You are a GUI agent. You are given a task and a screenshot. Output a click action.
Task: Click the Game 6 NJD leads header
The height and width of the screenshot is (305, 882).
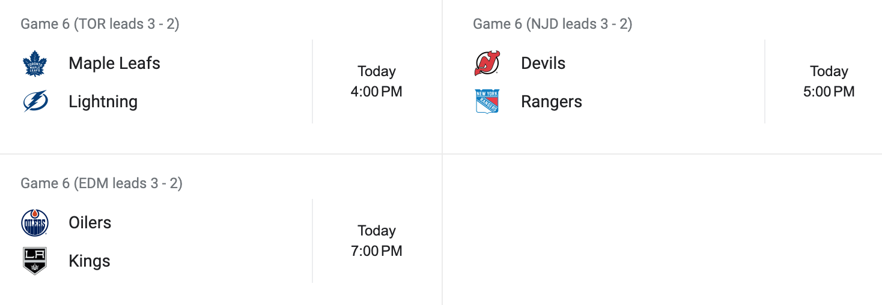coord(552,24)
